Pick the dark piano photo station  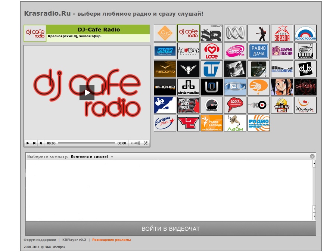click(x=235, y=69)
